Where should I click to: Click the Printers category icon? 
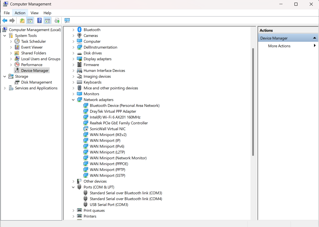click(79, 216)
